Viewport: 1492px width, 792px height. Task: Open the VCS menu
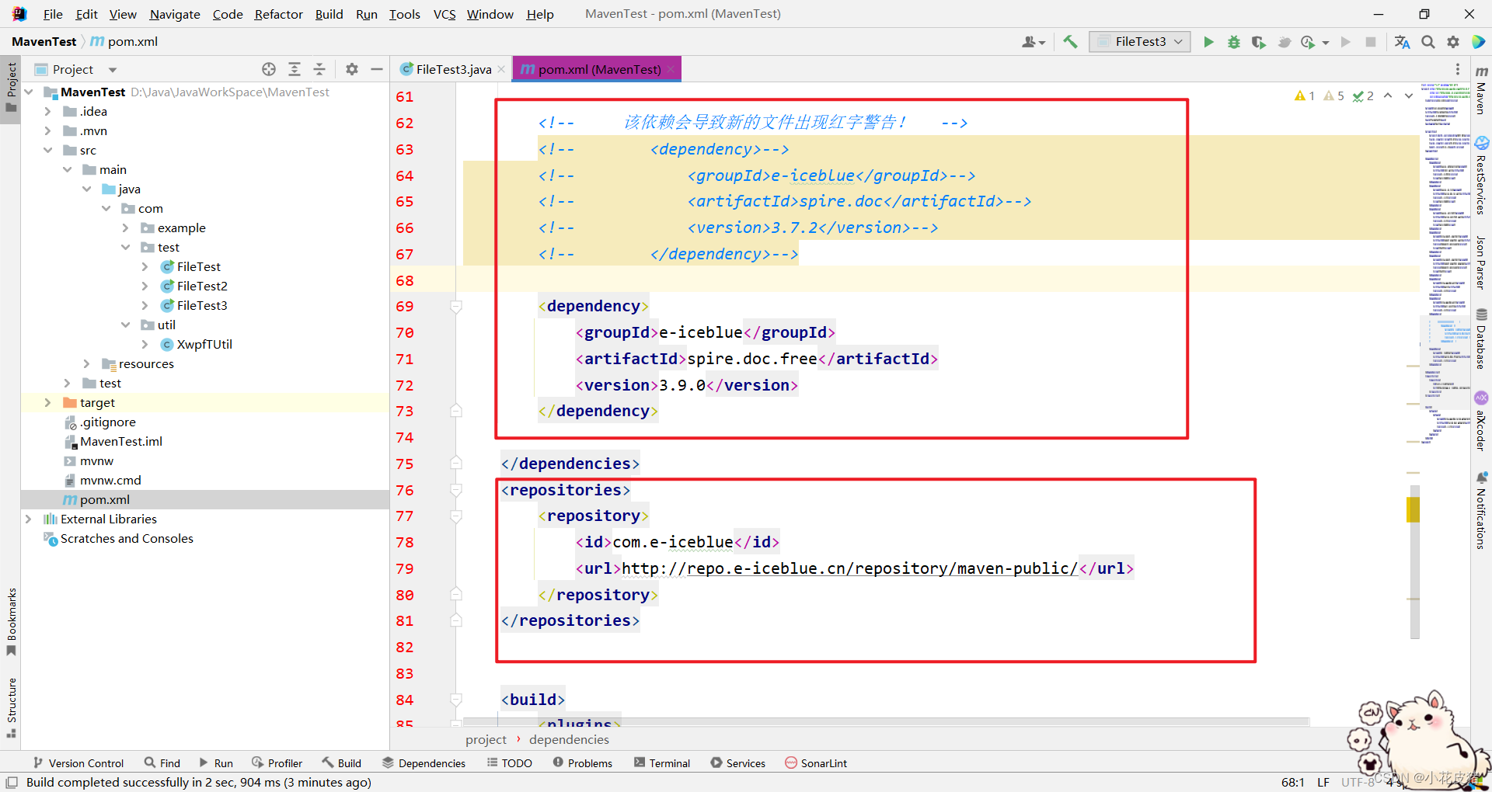point(444,14)
